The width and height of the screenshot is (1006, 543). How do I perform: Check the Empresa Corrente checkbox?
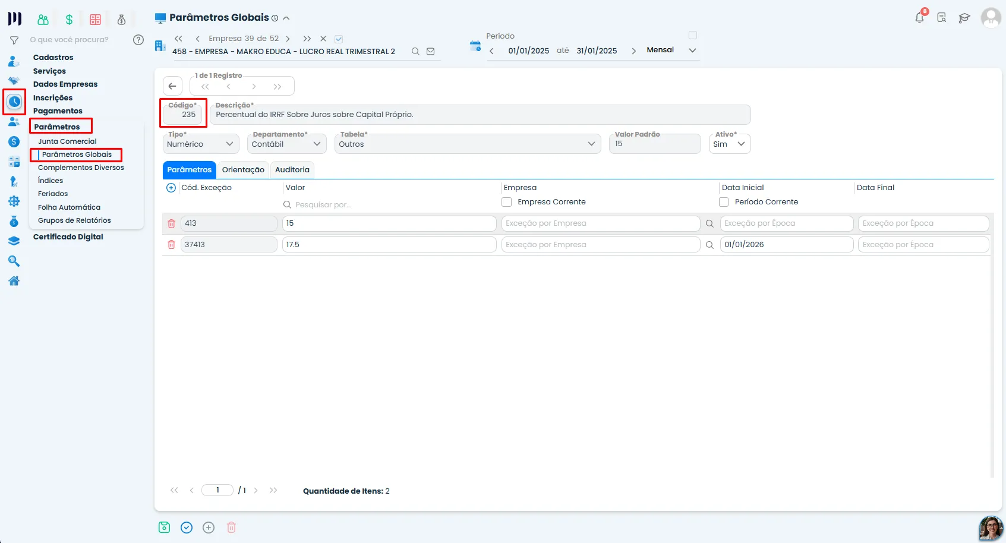pos(507,202)
